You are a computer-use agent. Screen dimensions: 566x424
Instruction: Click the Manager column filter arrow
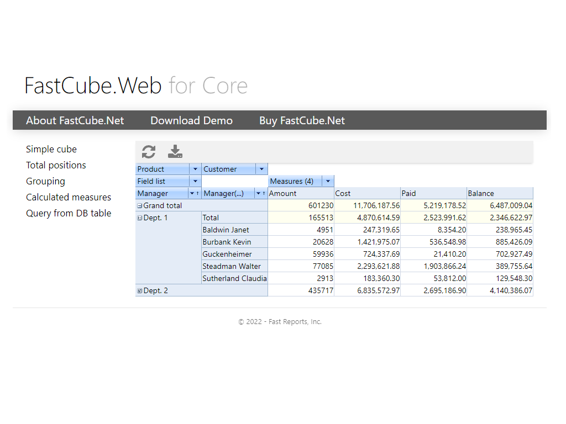click(192, 194)
